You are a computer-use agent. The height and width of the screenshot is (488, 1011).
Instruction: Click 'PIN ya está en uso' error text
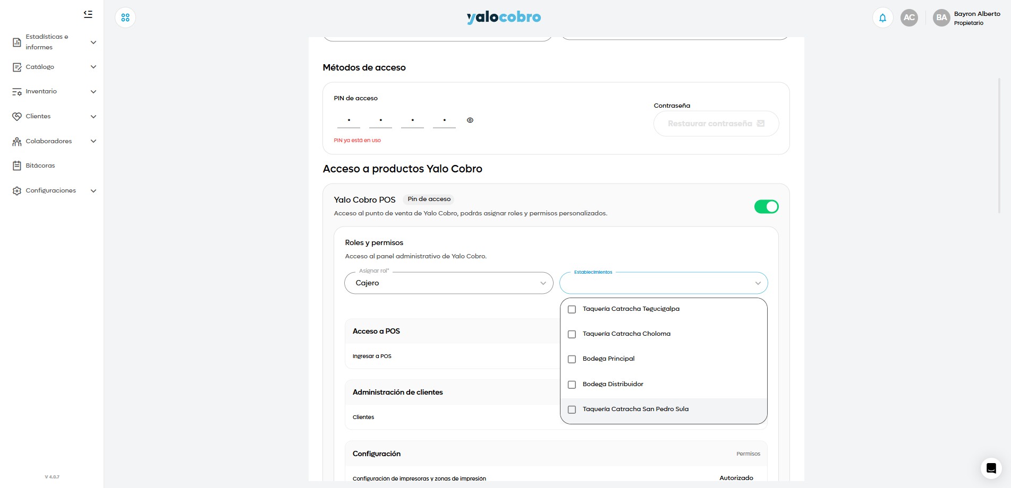coord(357,141)
